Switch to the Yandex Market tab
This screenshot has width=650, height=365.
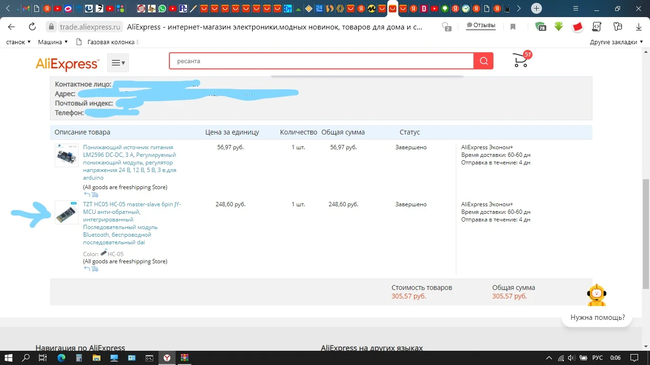click(372, 9)
